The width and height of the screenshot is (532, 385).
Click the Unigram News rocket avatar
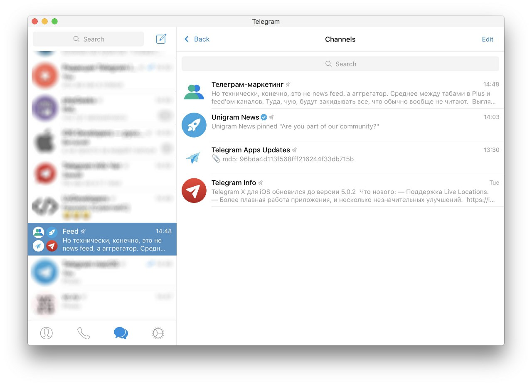(x=194, y=125)
